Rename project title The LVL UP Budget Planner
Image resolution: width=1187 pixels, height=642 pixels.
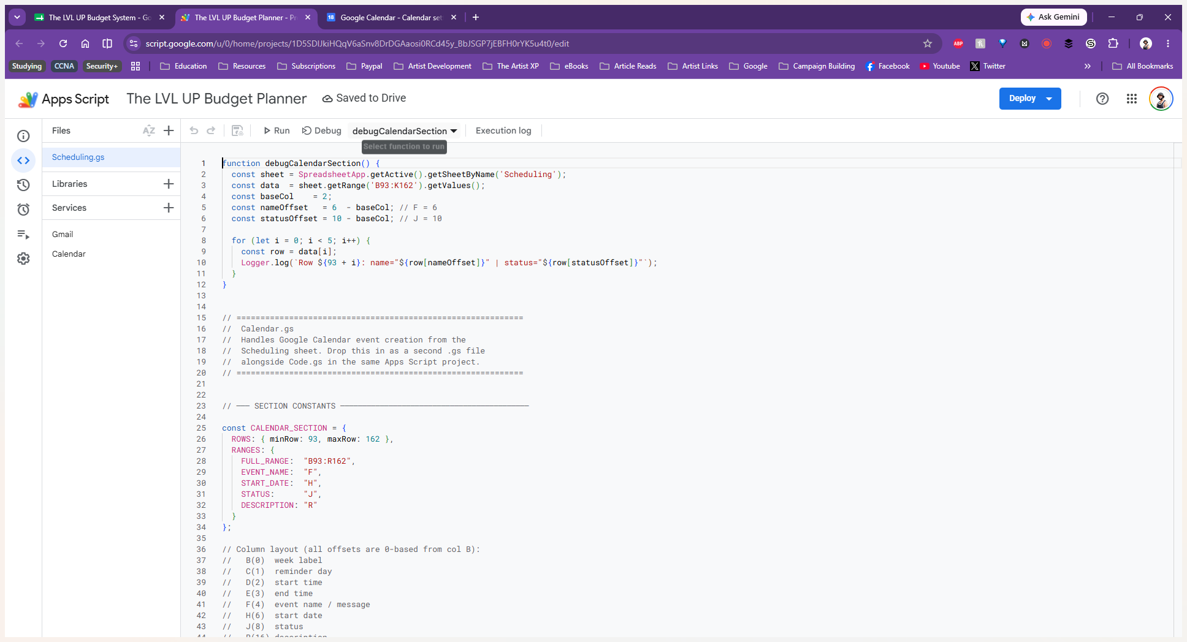216,99
